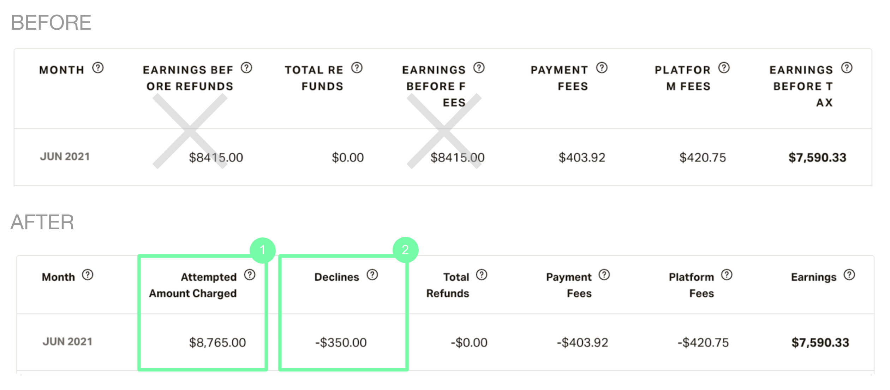Click the JUN 2021 row in After table
The image size is (890, 390).
click(445, 342)
